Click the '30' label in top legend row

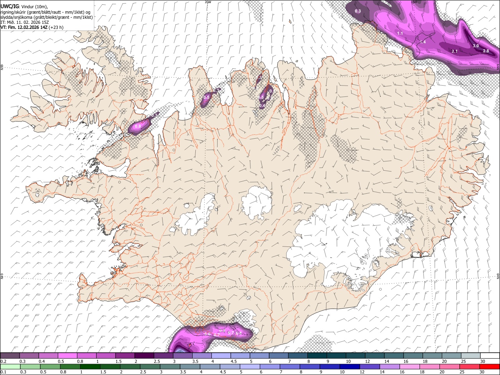482,361
